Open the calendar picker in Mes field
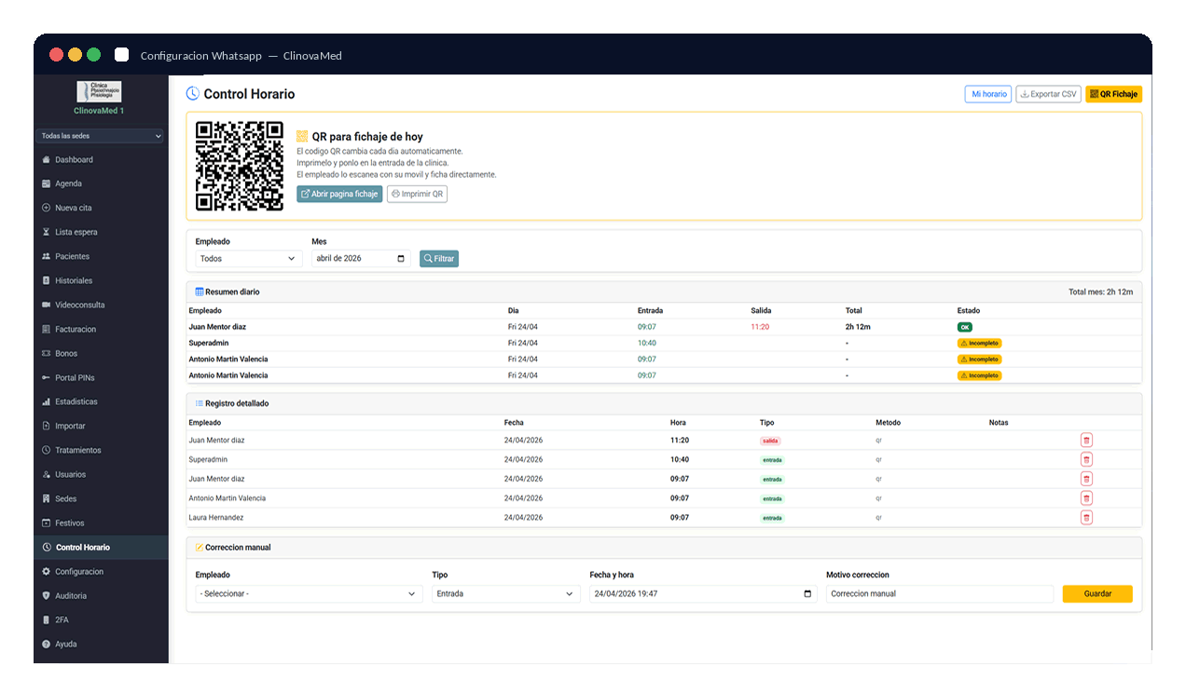The image size is (1186, 694). pos(402,258)
